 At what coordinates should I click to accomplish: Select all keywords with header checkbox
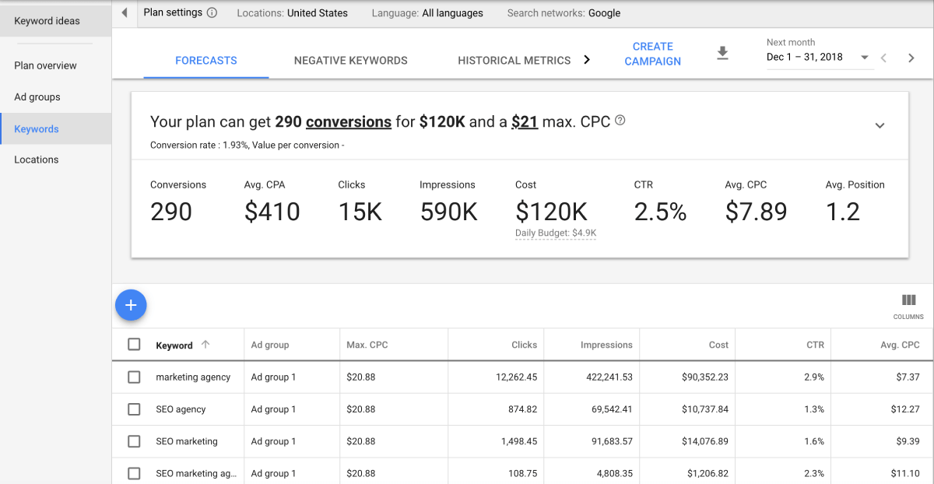(x=135, y=344)
